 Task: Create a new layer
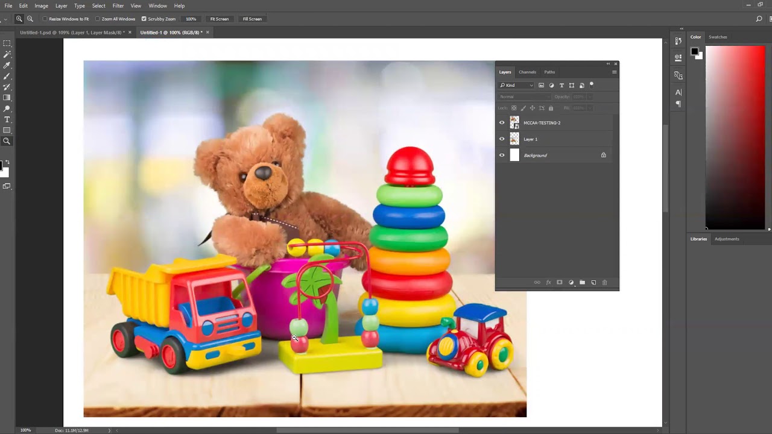[x=593, y=282]
